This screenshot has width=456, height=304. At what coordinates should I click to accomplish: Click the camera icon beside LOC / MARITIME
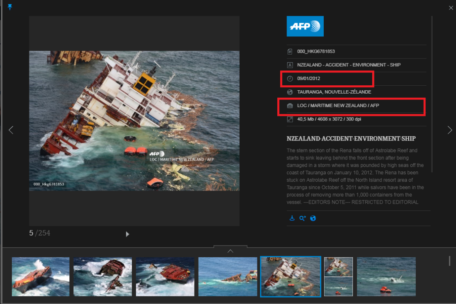tap(290, 106)
